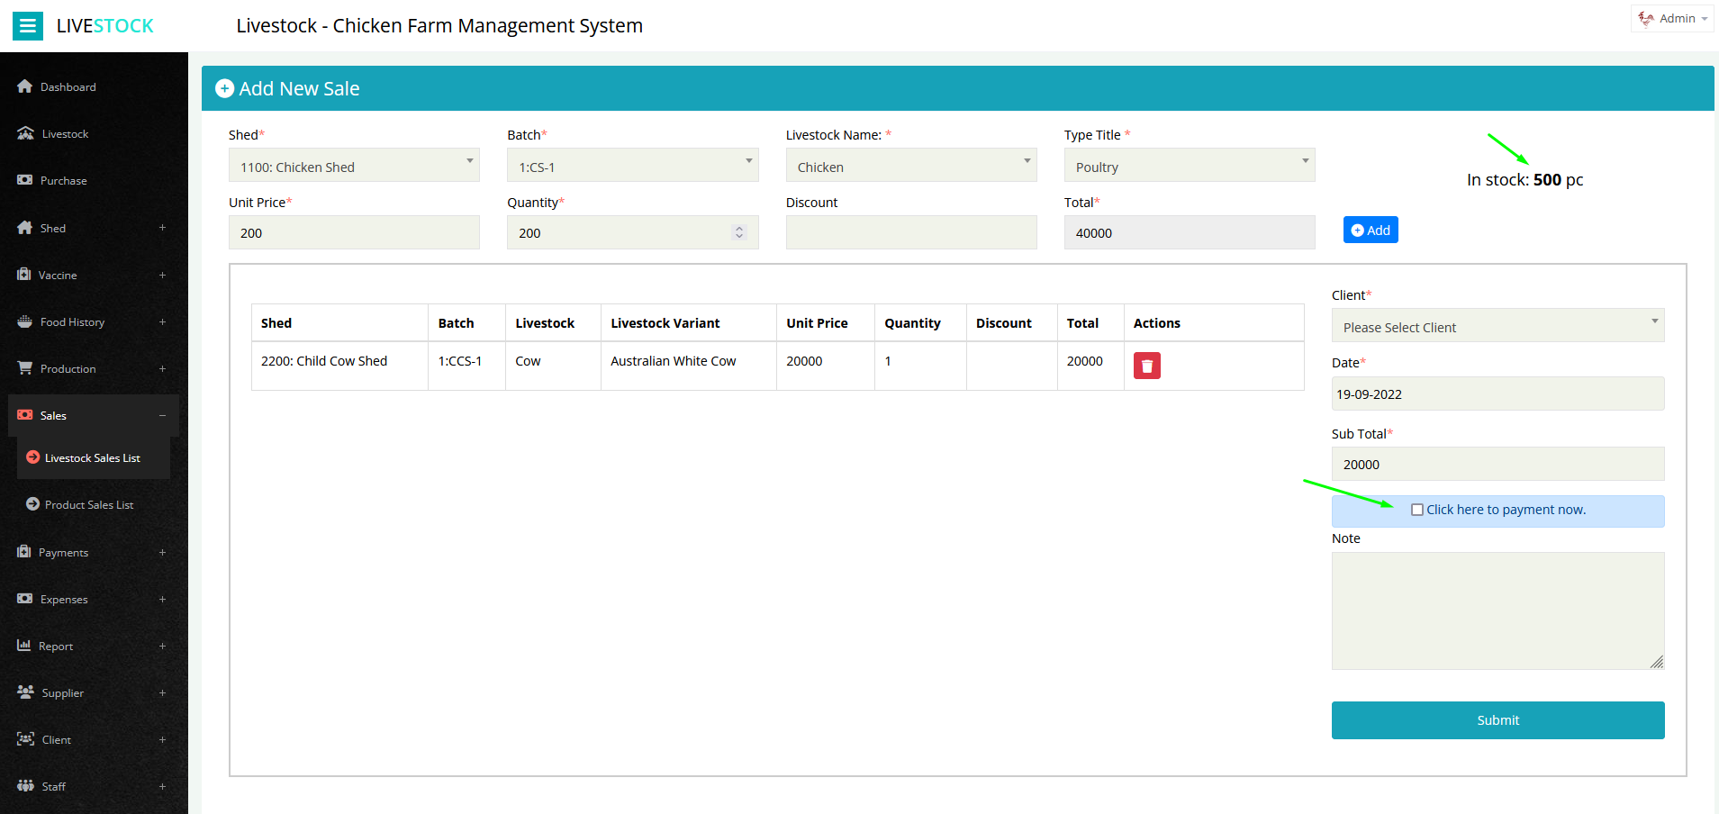Open Livestock Sales List menu item
The width and height of the screenshot is (1719, 814).
click(x=92, y=458)
